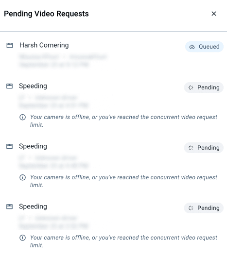Select the first Speeding request's clapperboard icon
Viewport: 227px width, 258px height.
(x=9, y=86)
